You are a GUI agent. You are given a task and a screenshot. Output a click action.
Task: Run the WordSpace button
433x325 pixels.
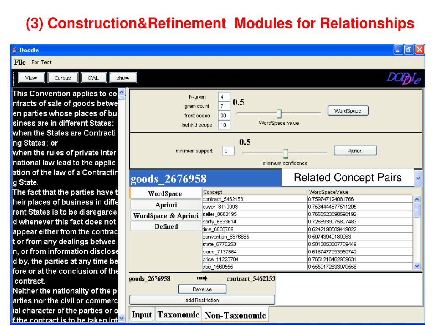coord(348,111)
